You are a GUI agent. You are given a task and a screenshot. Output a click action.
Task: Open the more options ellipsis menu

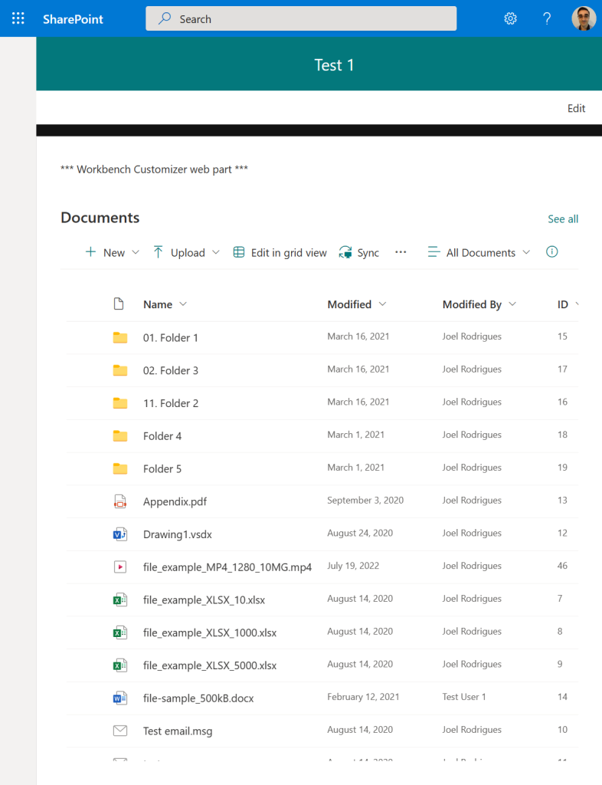click(401, 252)
